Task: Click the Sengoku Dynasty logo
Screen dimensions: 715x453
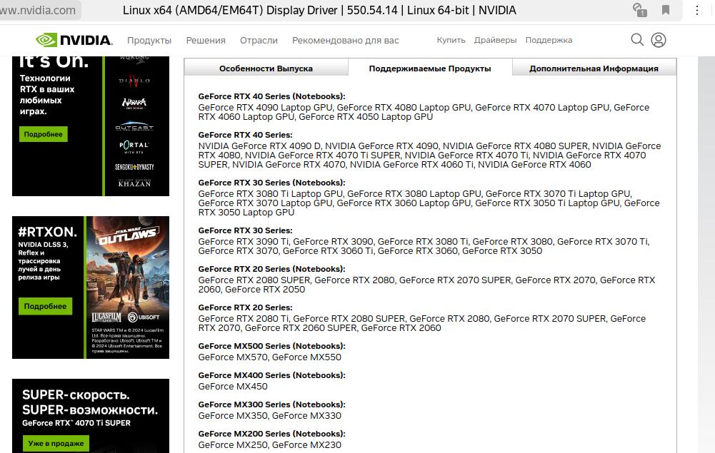Action: tap(134, 167)
